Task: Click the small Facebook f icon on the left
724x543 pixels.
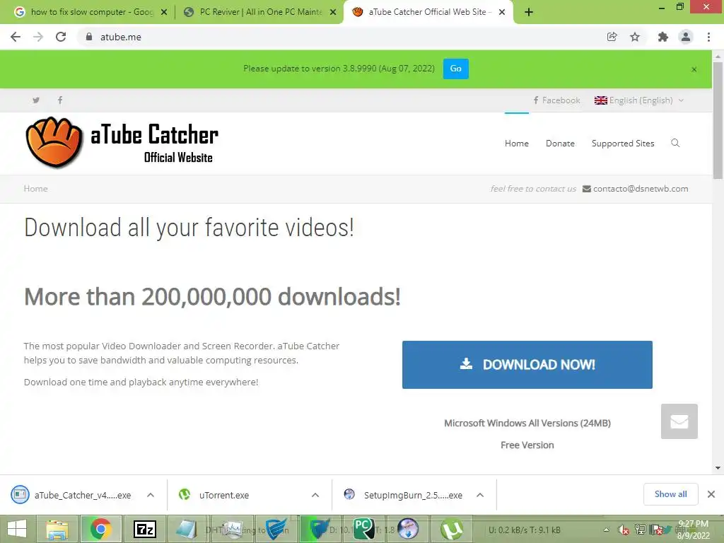Action: click(60, 100)
